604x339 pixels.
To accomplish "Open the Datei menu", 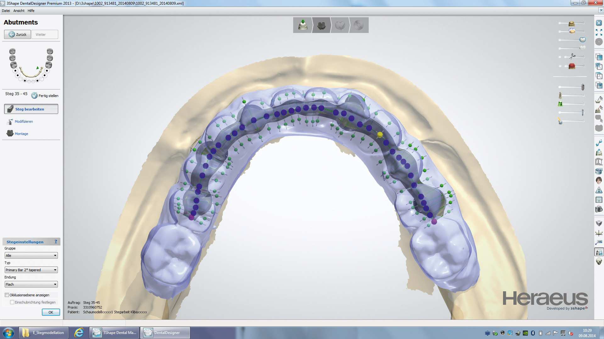I will 6,11.
